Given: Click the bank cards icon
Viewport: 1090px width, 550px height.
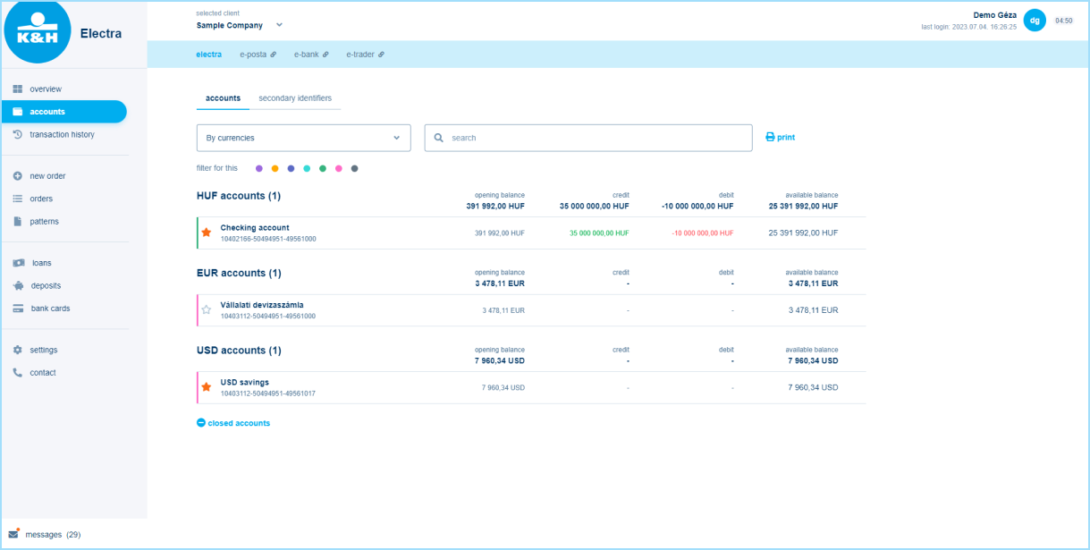Looking at the screenshot, I should (x=16, y=308).
